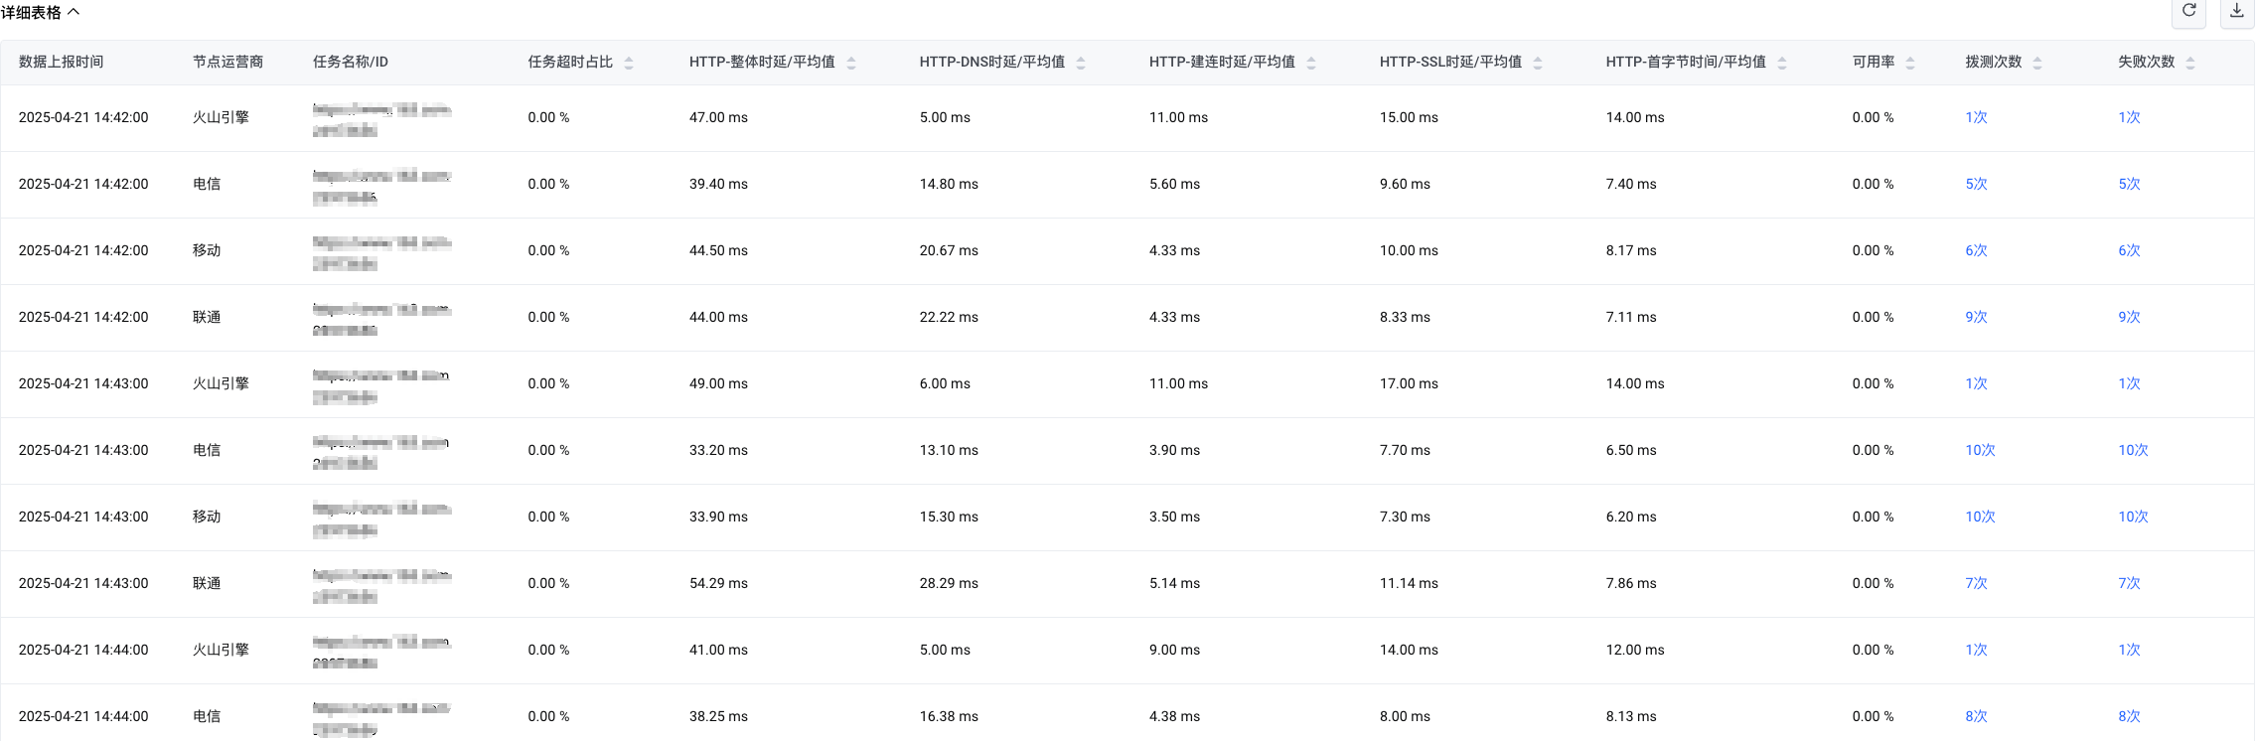The image size is (2255, 741).
Task: Select the 22.22 ms DNS latency value
Action: tap(949, 317)
